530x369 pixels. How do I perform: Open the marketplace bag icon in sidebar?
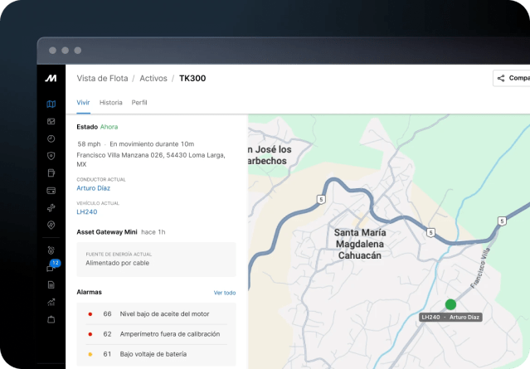51,319
